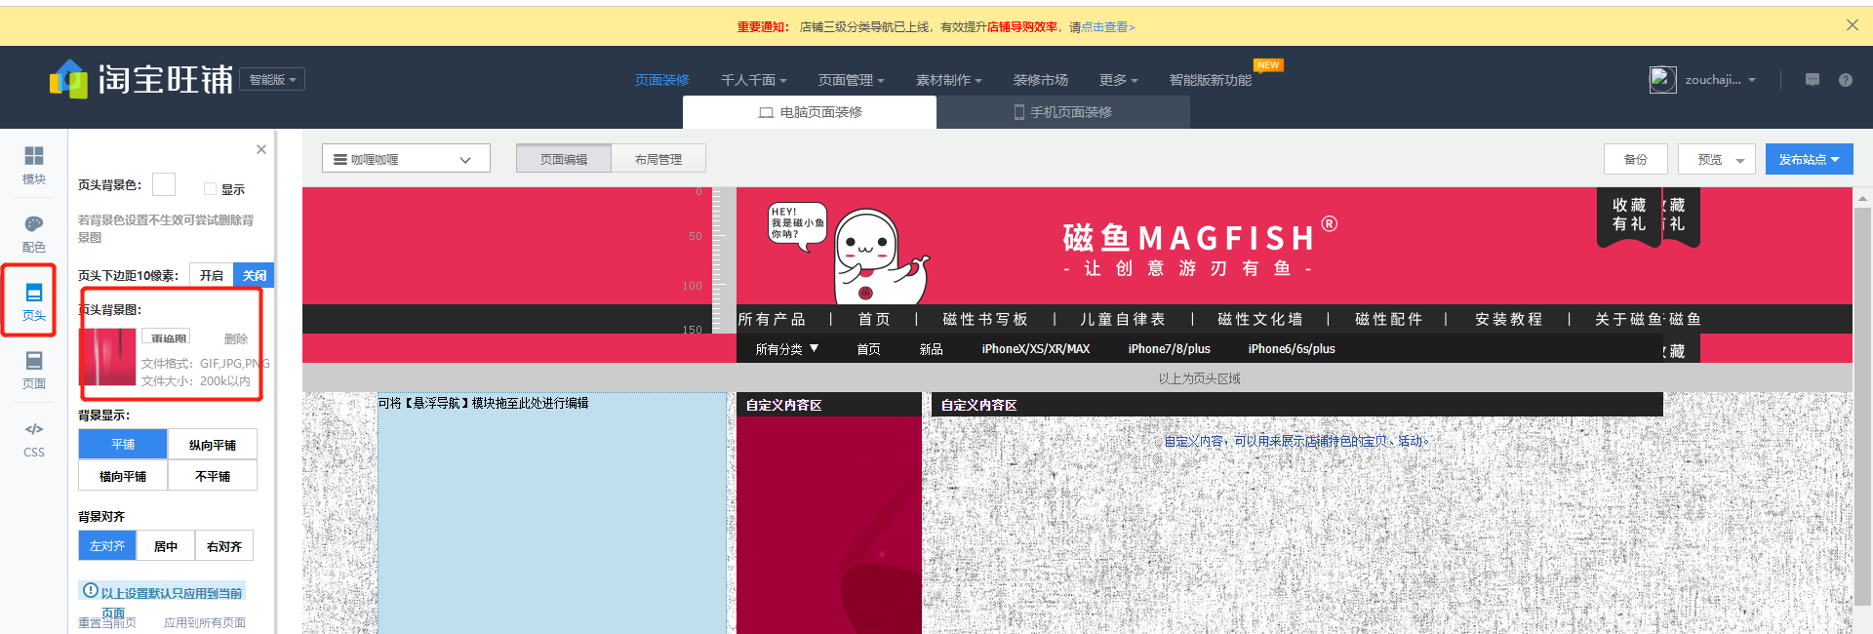Select the 布局管理 tab
The width and height of the screenshot is (1873, 634).
click(x=658, y=159)
